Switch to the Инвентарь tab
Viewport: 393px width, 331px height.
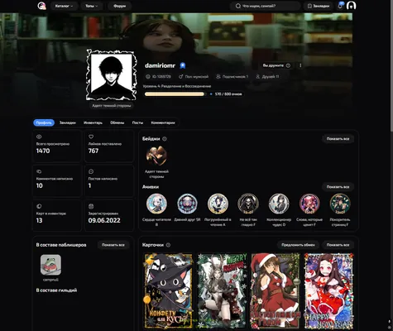click(x=93, y=122)
